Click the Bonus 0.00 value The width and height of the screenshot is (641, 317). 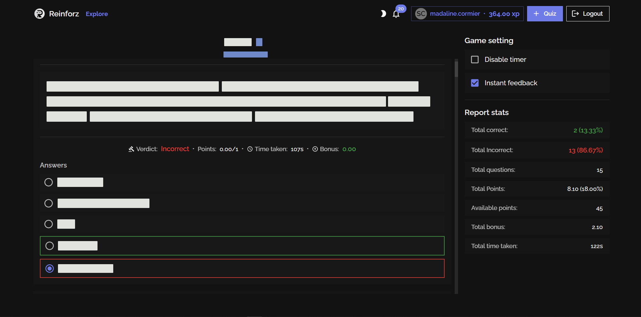[x=349, y=149]
